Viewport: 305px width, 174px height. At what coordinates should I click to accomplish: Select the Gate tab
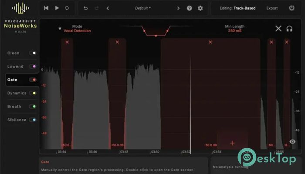(x=12, y=80)
